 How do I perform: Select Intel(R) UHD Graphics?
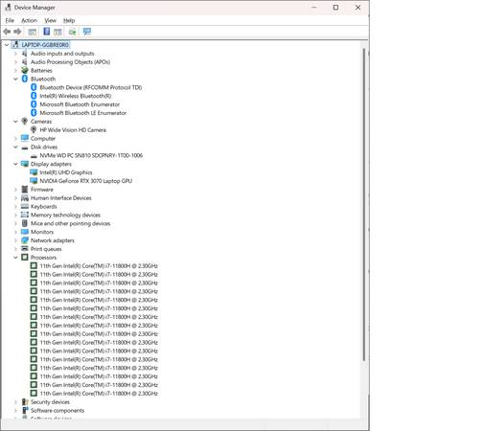(66, 172)
